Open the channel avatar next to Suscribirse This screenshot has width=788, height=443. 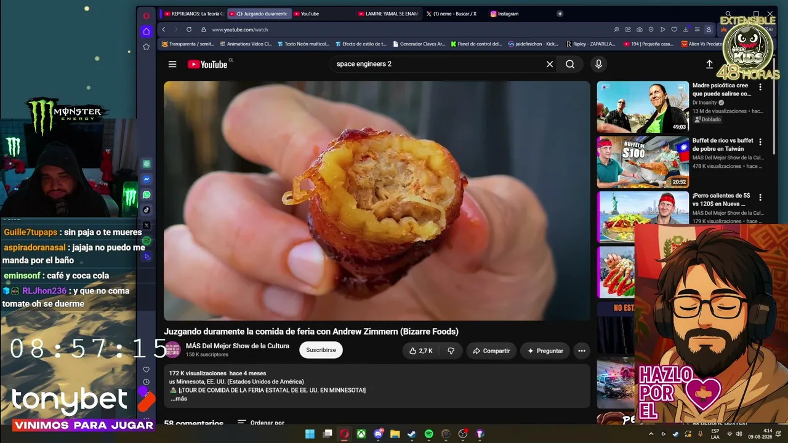pyautogui.click(x=172, y=350)
